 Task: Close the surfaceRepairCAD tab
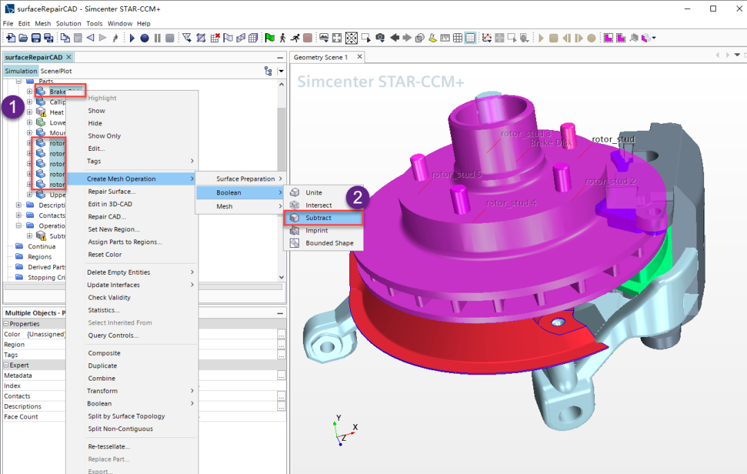click(68, 57)
